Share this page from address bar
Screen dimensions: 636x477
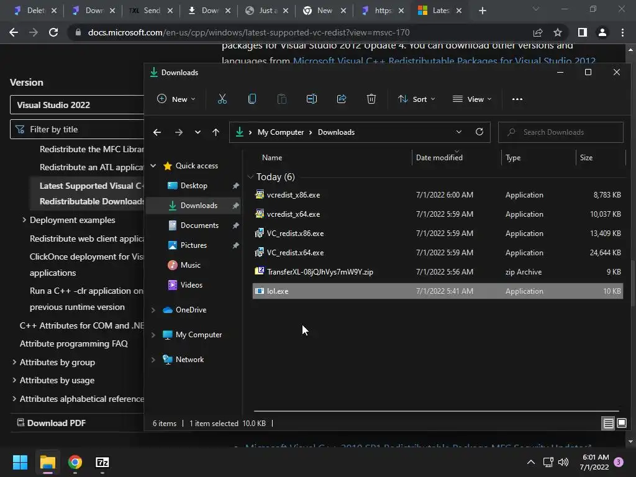tap(538, 32)
